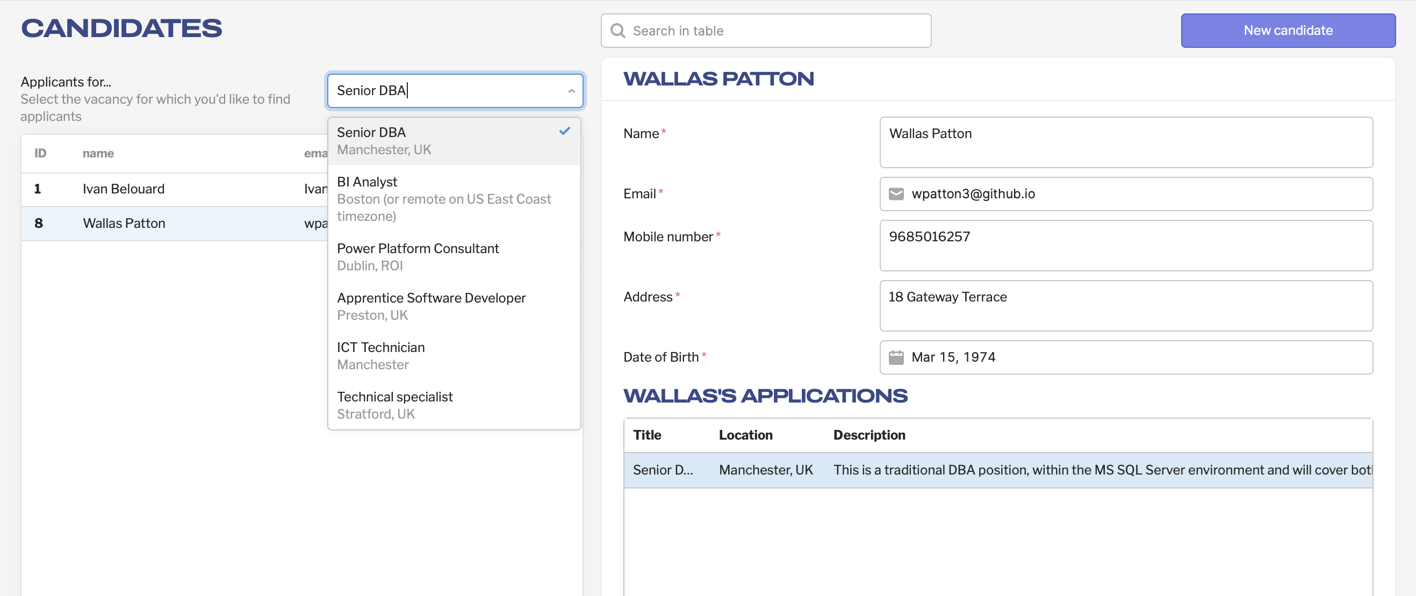
Task: Choose Power Platform Consultant option
Action: tap(418, 256)
